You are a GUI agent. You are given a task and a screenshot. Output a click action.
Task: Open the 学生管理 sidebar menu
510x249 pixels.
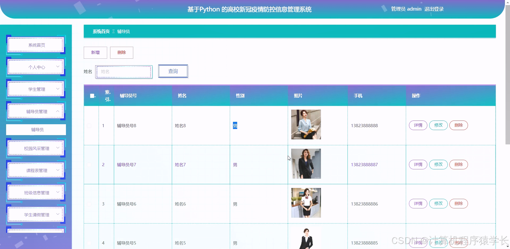[36, 89]
